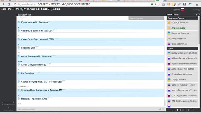Click message icon next to Ilia Popelyaev
201x113 pixels.
19,73
